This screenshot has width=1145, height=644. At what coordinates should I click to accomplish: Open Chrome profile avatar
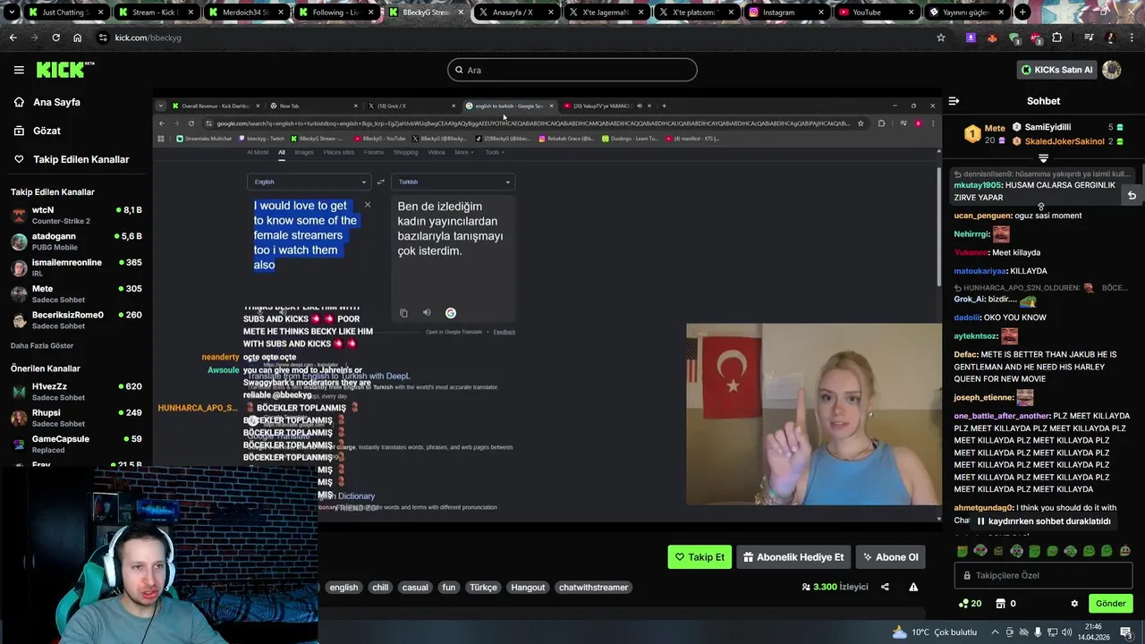pos(1110,38)
